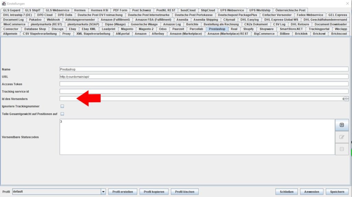This screenshot has height=197, width=352.
Task: Click Profil löschen button
Action: (x=185, y=192)
